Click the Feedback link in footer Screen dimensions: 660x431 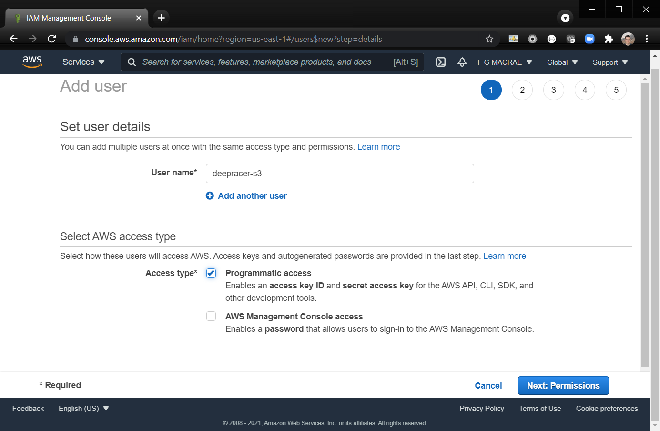tap(28, 409)
